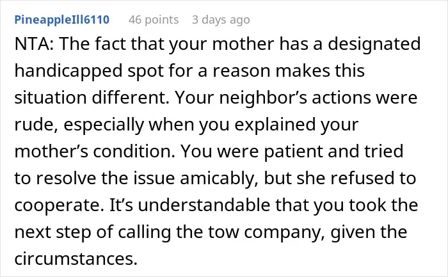Screen dimensions: 448x277
Task: Click the word 'cooperate.' in the comment
Action: 59,205
